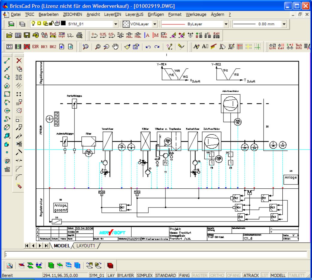The height and width of the screenshot is (280, 312).
Task: Click the Undo arrow icon
Action: [148, 47]
